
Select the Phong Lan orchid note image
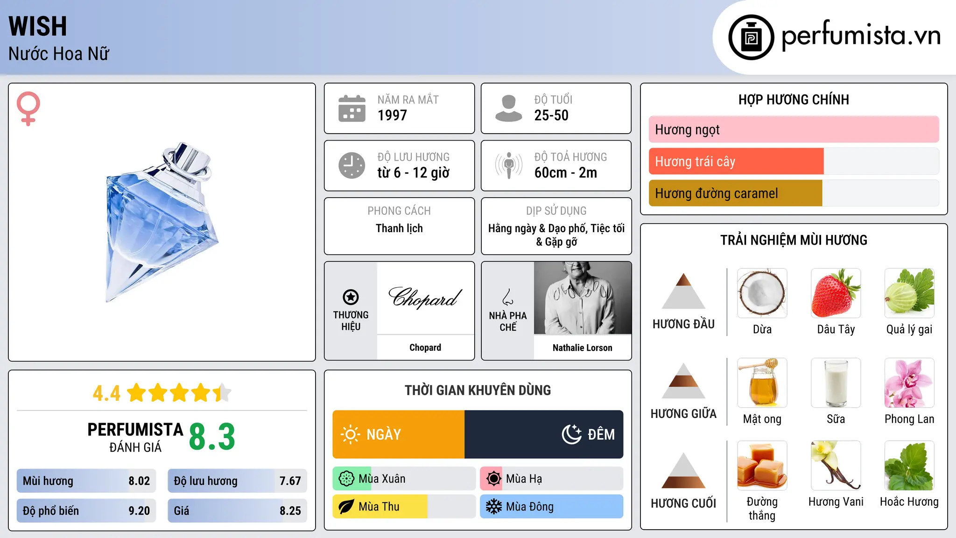909,383
